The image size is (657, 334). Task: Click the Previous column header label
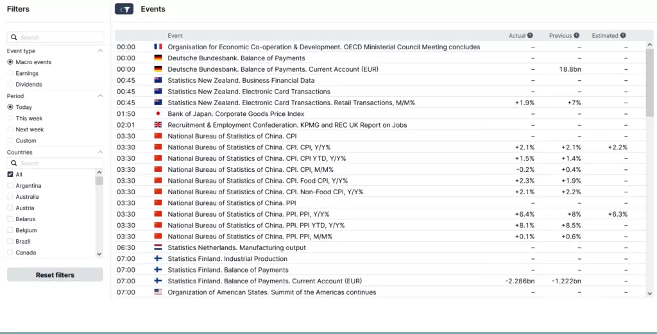(x=560, y=35)
